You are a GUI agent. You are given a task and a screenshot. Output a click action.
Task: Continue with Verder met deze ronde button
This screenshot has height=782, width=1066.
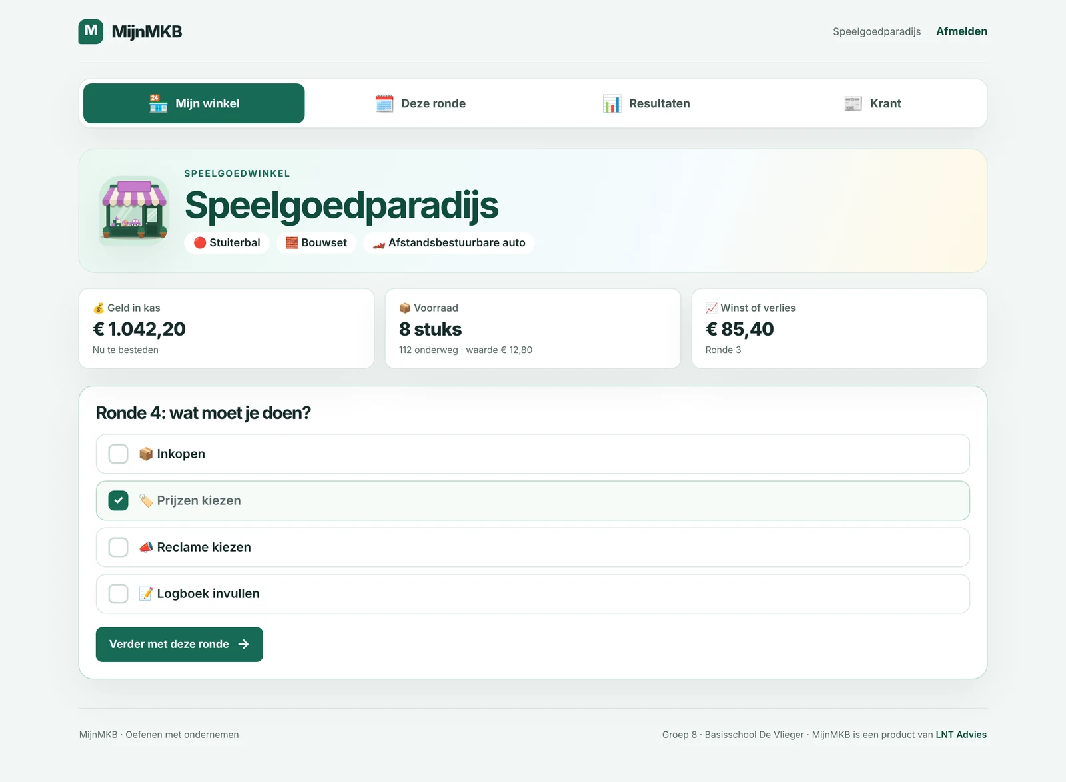click(x=179, y=644)
